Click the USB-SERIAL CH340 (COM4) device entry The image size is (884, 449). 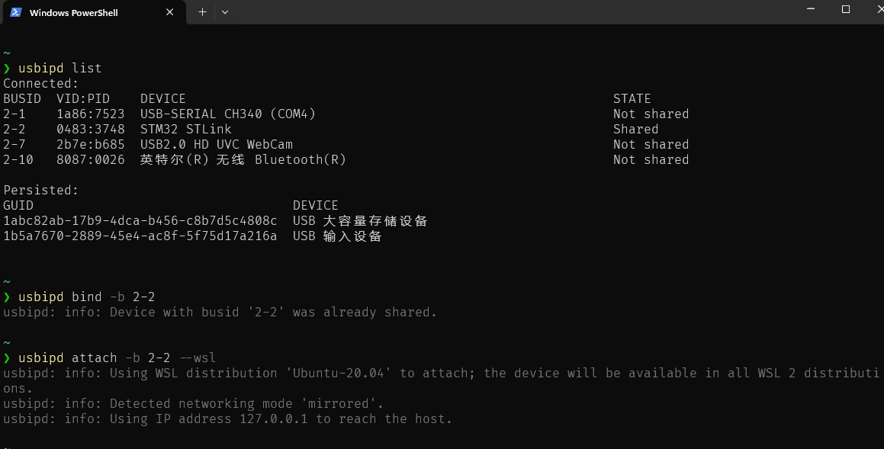[x=227, y=114]
